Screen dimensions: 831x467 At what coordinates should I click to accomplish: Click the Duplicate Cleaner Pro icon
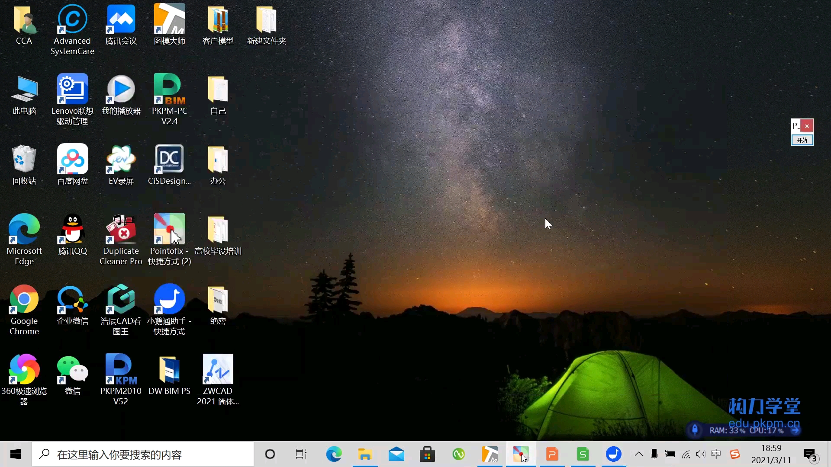(x=121, y=229)
